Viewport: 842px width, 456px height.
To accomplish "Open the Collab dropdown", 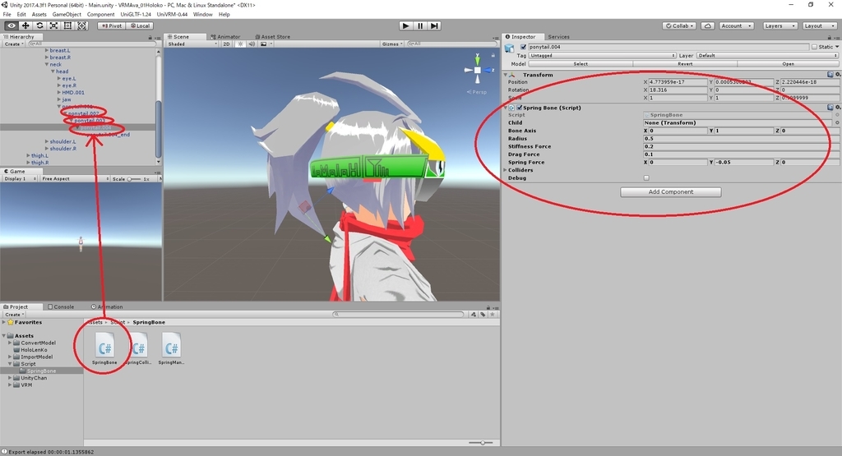I will point(679,25).
